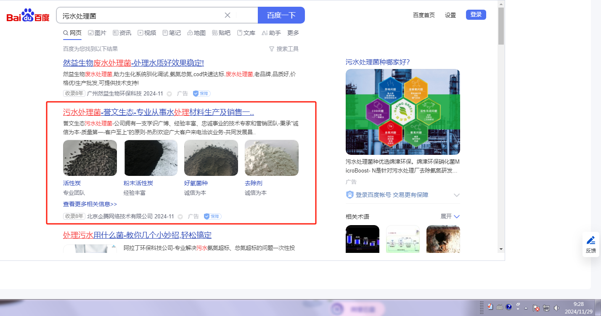
Task: Switch to the 视频 video tab
Action: [x=147, y=33]
